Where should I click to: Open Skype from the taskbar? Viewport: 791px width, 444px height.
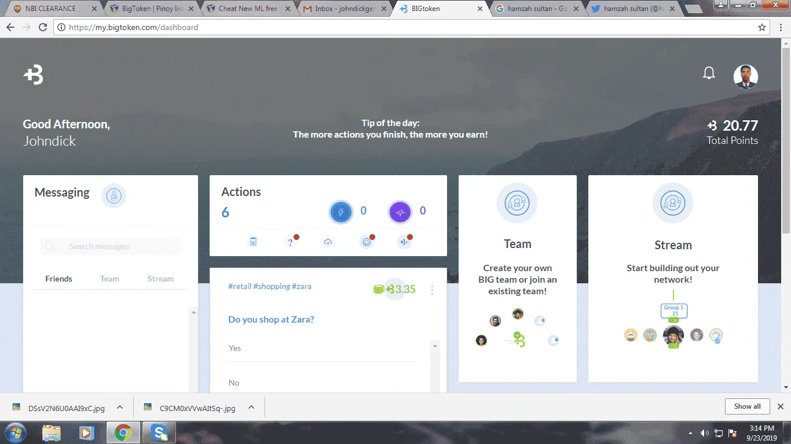(x=159, y=432)
